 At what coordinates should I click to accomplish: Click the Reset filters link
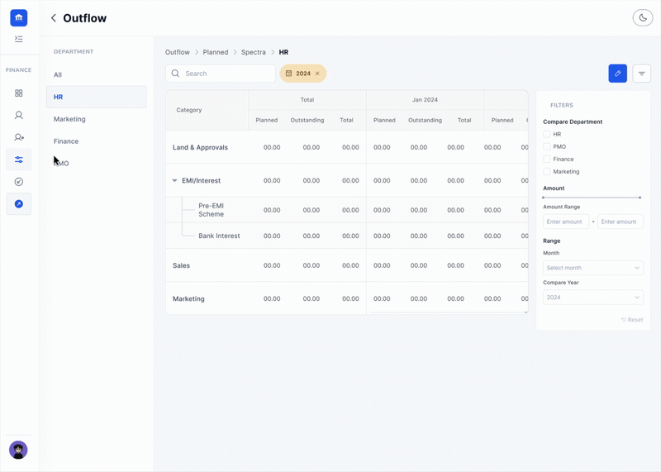pos(632,320)
